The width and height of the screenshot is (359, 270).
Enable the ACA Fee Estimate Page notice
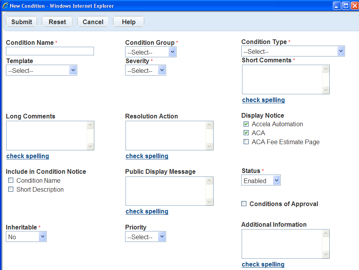(246, 141)
